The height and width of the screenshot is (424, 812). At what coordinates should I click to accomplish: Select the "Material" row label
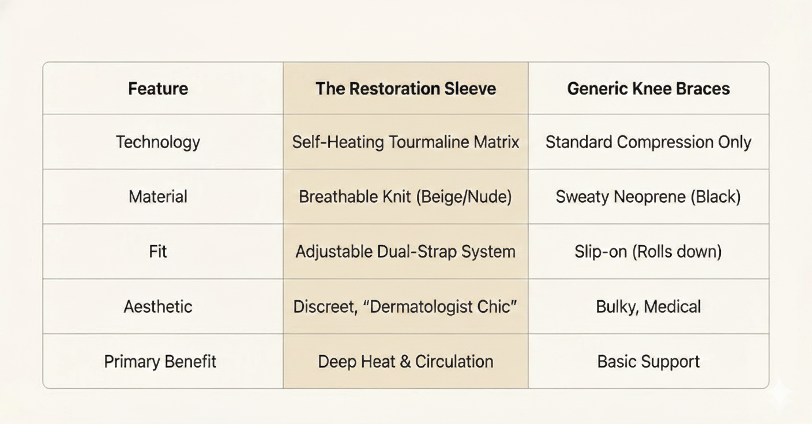click(x=158, y=197)
